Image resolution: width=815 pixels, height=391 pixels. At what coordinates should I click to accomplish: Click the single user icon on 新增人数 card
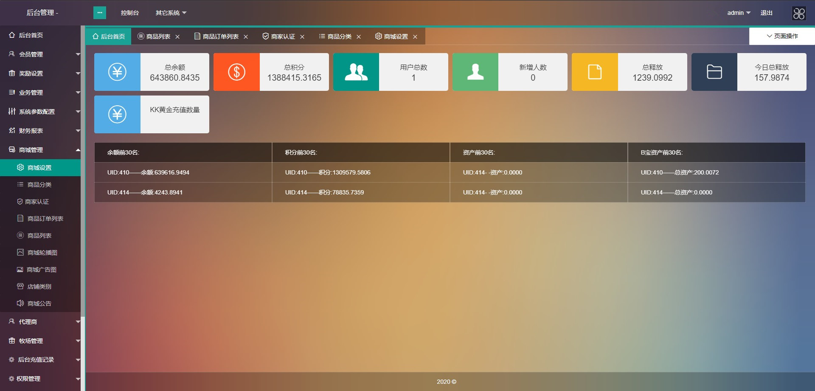click(x=475, y=72)
